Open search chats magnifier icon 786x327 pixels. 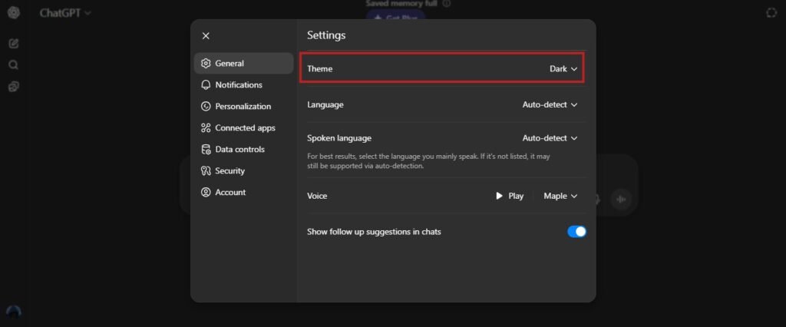(14, 65)
